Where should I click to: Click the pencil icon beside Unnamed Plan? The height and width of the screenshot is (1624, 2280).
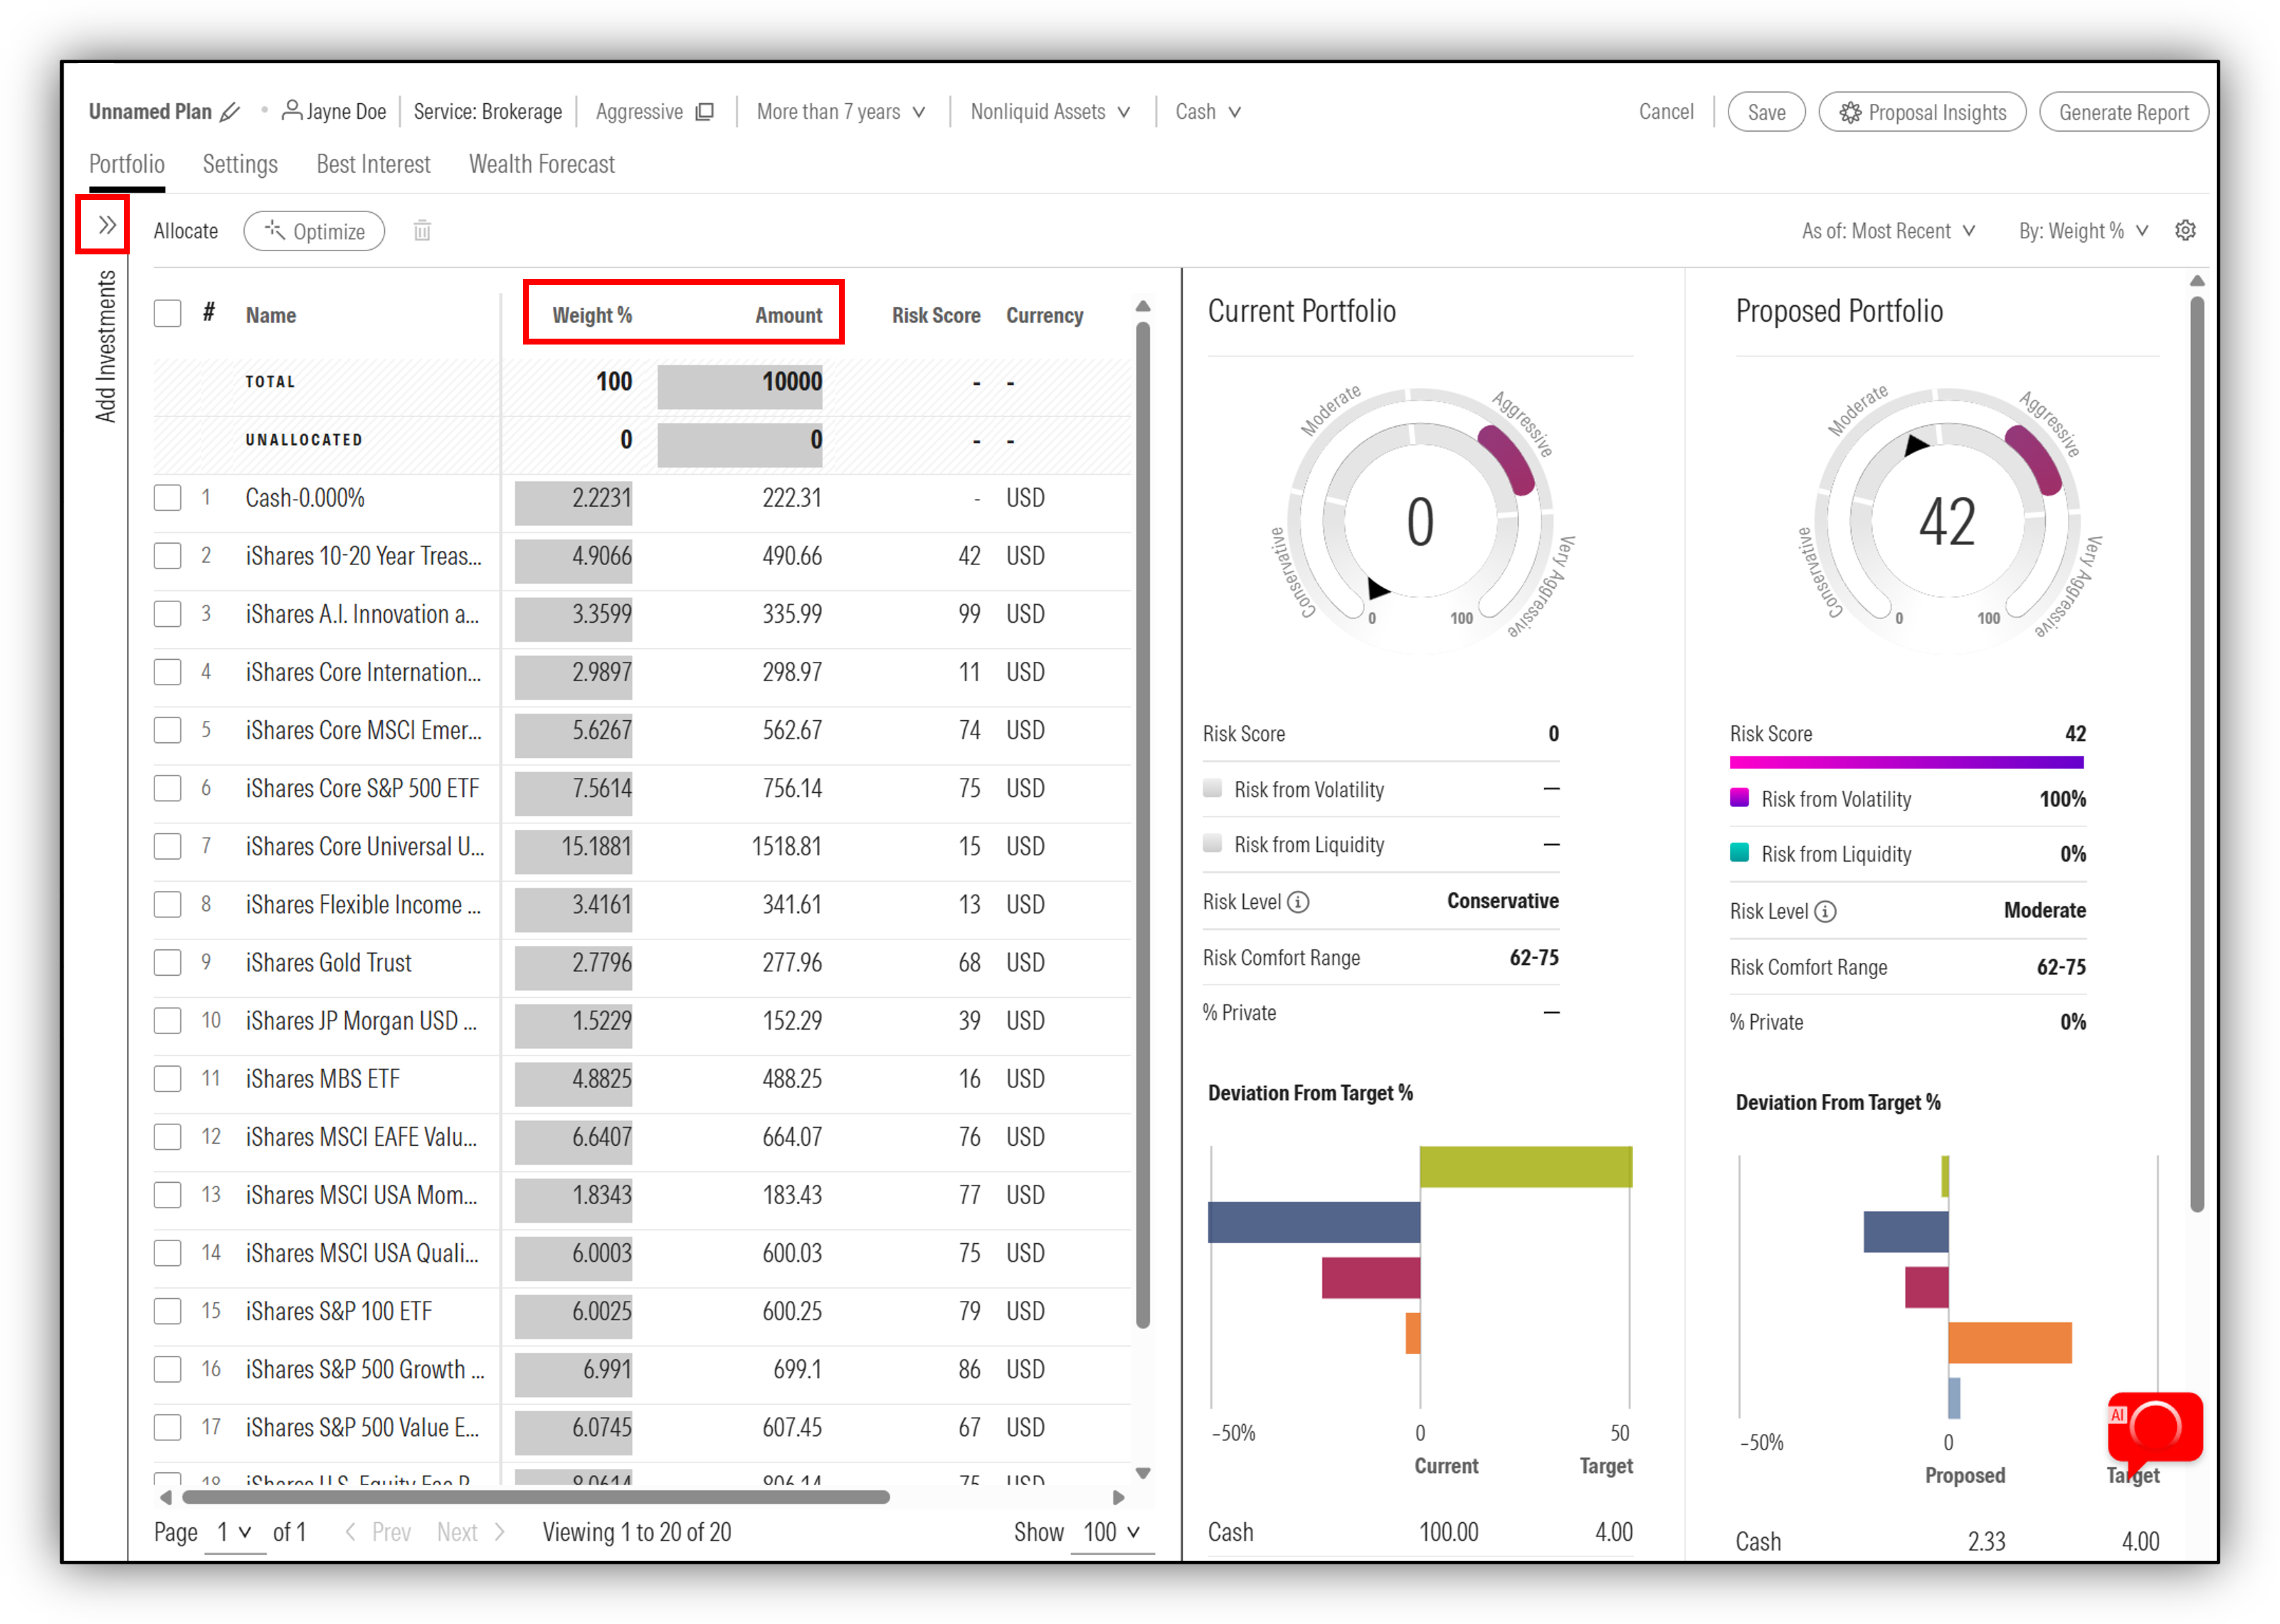[x=231, y=112]
